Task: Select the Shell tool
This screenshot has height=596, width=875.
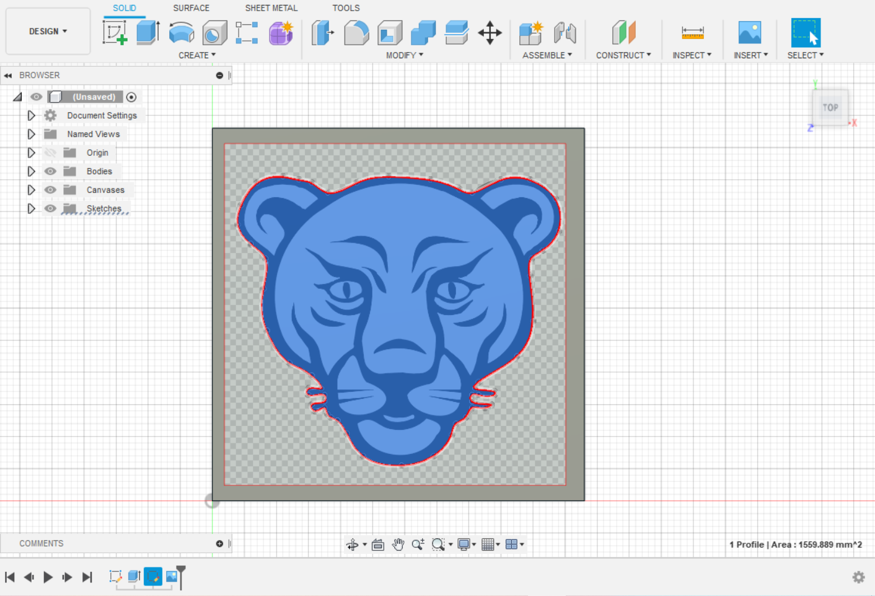Action: coord(390,33)
